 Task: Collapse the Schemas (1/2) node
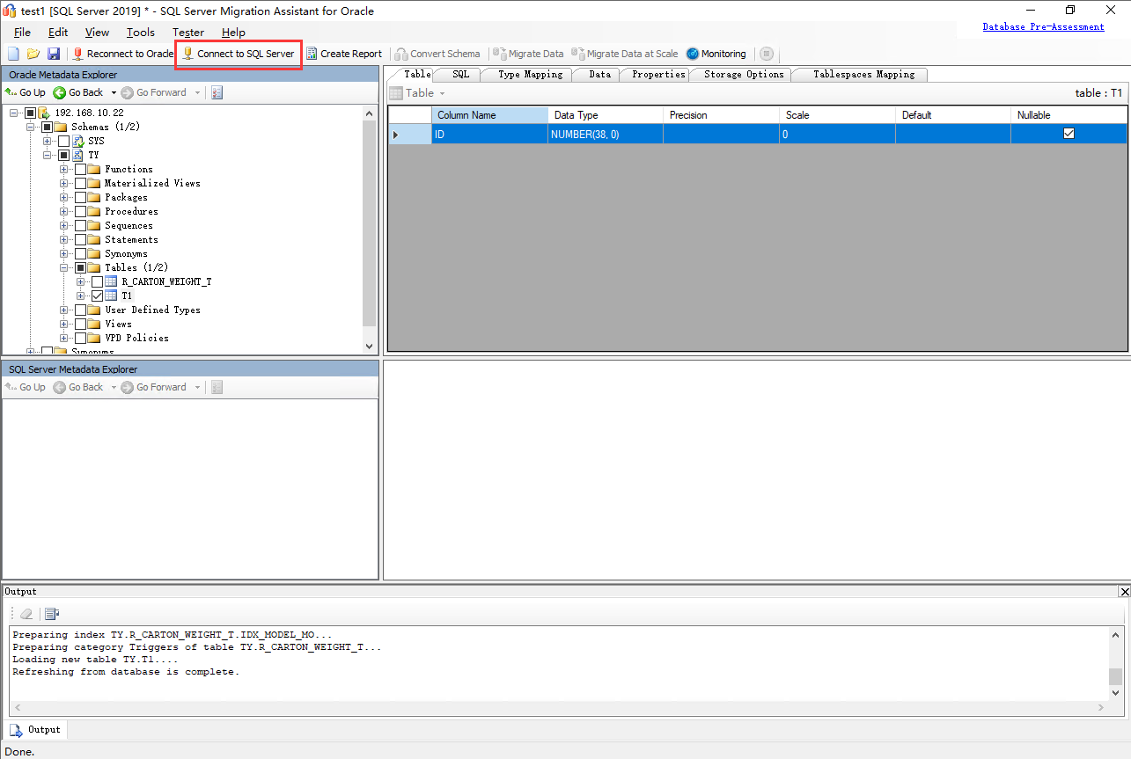31,128
